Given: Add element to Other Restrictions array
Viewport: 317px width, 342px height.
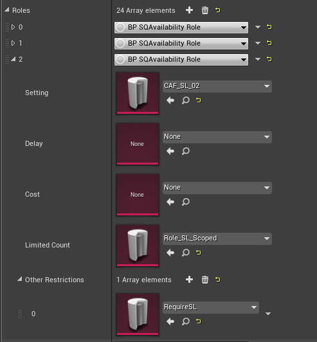Looking at the screenshot, I should click(189, 280).
